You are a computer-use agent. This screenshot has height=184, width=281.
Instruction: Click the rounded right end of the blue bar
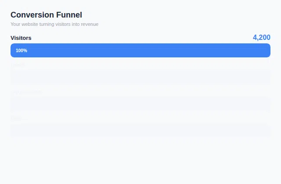[x=267, y=50]
